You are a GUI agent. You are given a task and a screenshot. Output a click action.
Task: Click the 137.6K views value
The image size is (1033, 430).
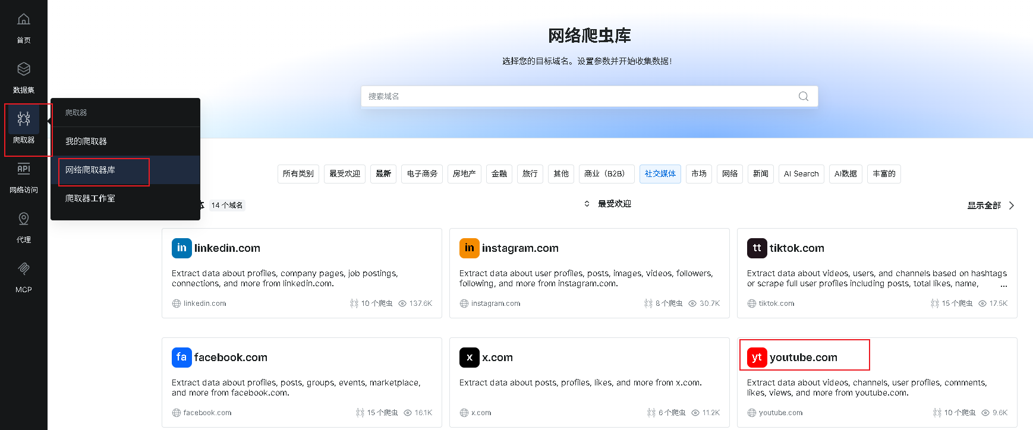[421, 303]
